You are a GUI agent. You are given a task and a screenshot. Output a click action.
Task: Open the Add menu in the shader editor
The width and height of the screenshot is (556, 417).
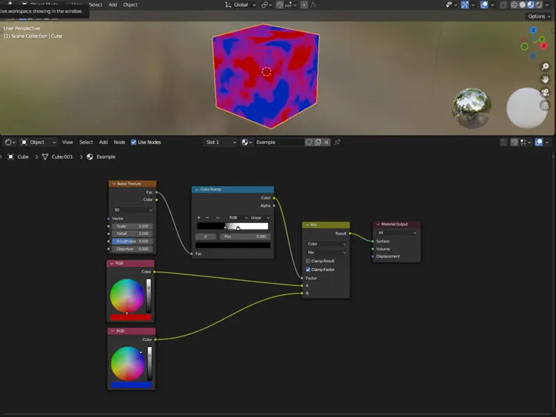(x=104, y=142)
